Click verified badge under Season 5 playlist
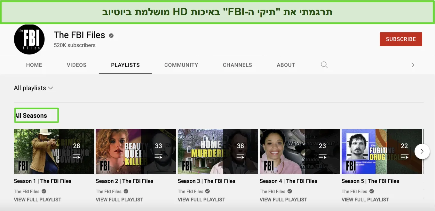This screenshot has height=211, width=435. click(x=372, y=191)
